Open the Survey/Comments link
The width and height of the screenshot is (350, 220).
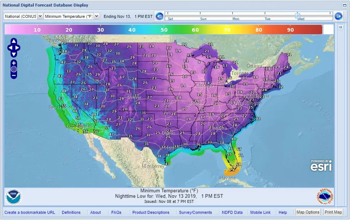click(x=195, y=212)
